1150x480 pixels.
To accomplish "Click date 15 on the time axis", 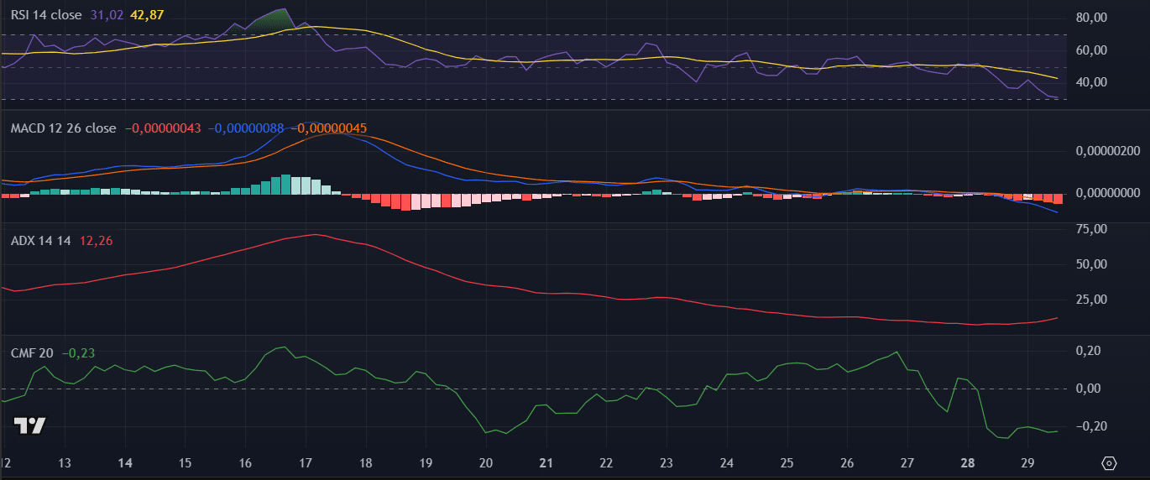I will pyautogui.click(x=186, y=463).
